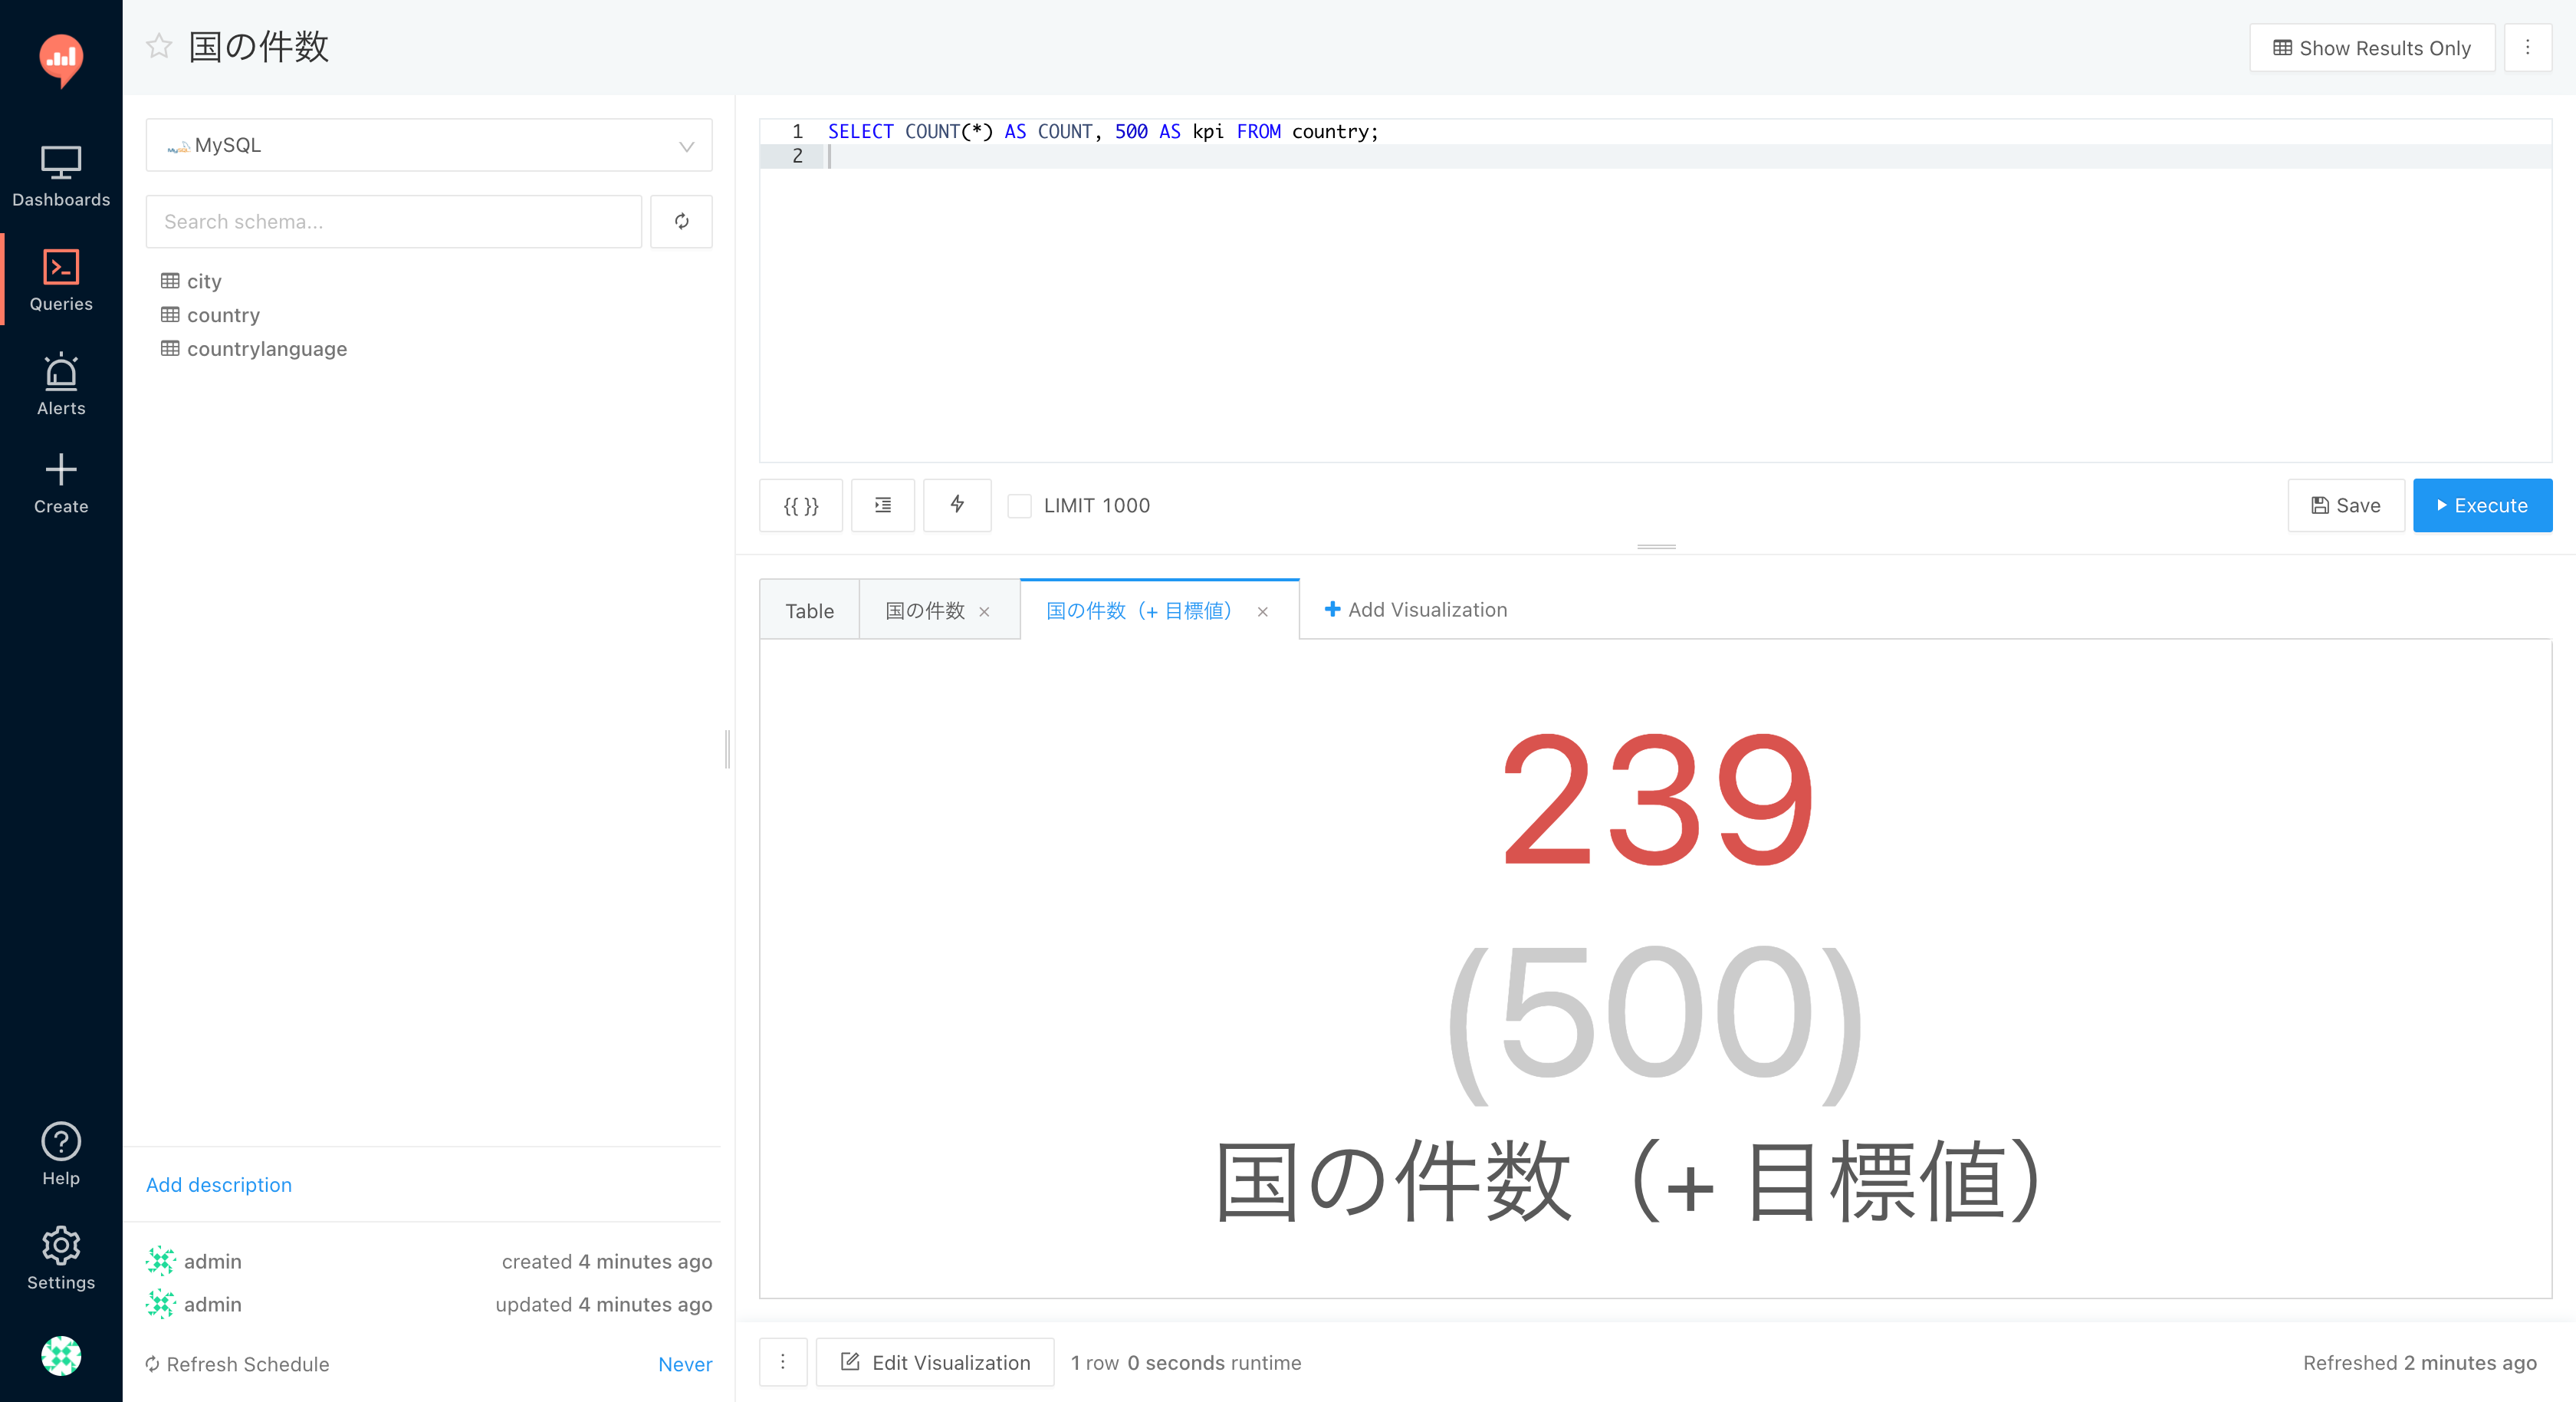Viewport: 2576px width, 1402px height.
Task: Toggle the LIMIT 1000 checkbox
Action: pos(1020,504)
